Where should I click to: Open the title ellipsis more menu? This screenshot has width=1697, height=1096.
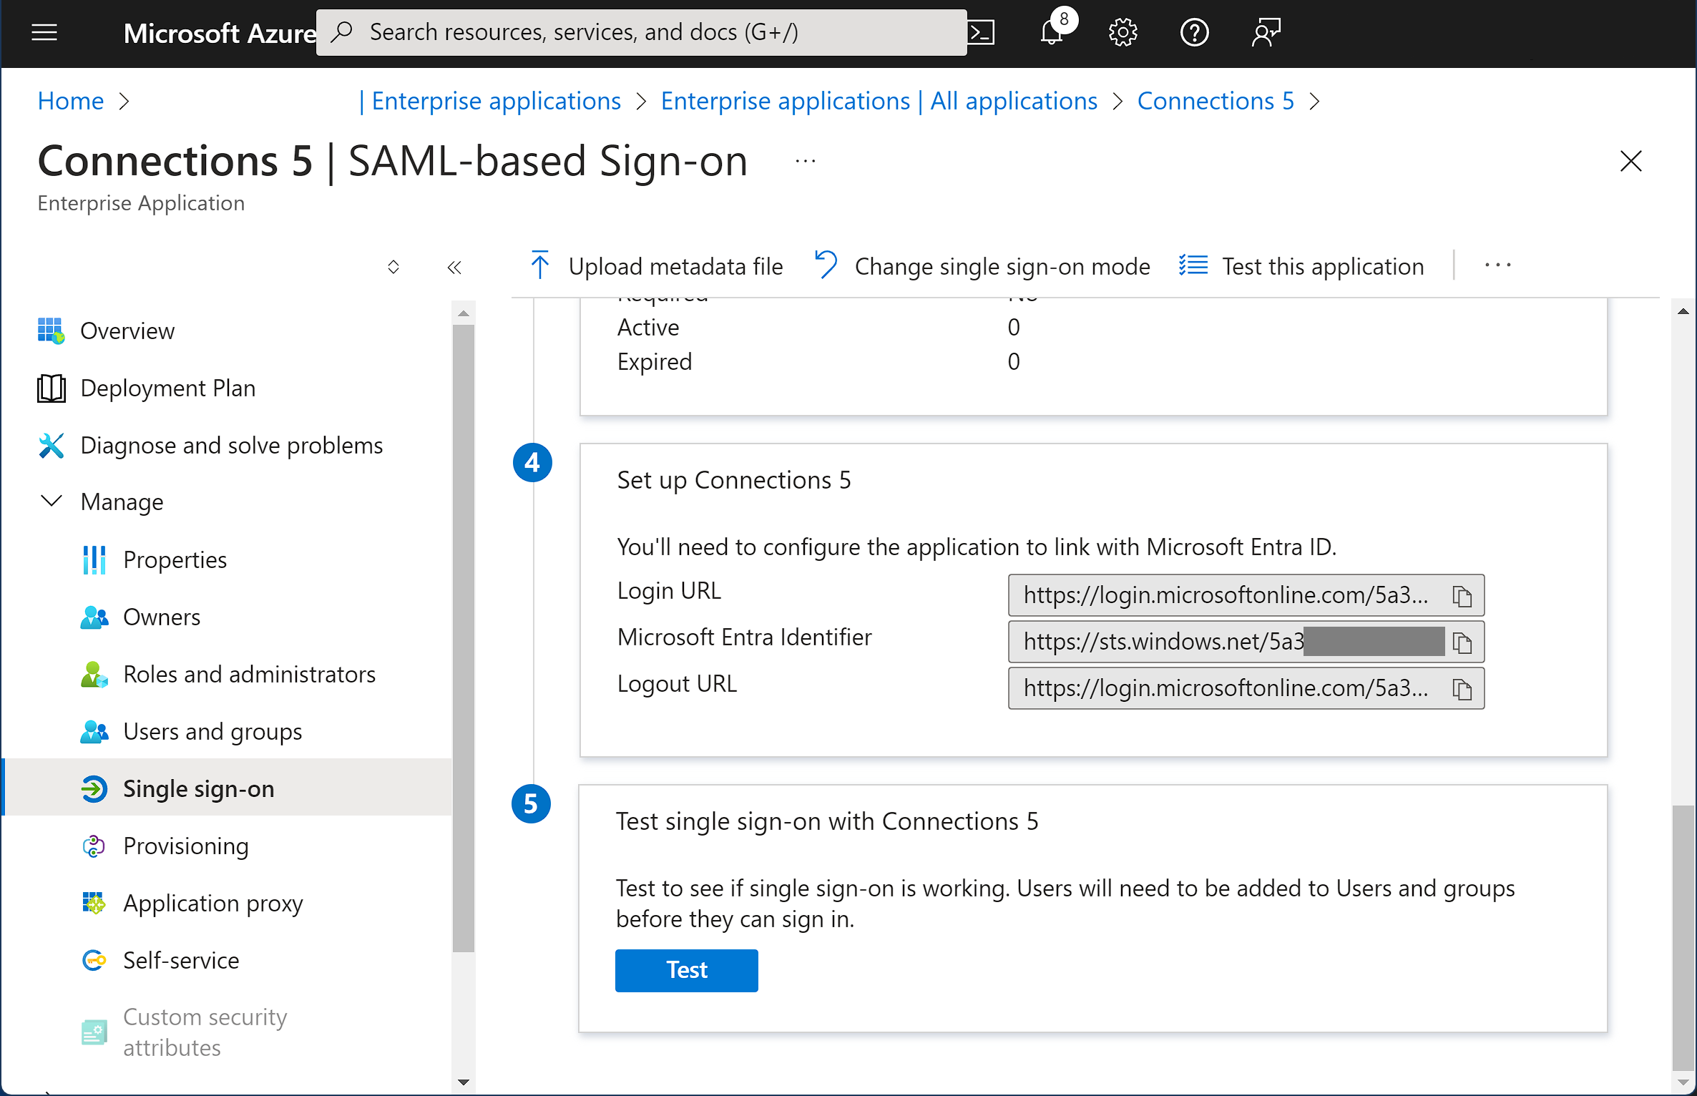click(x=806, y=161)
